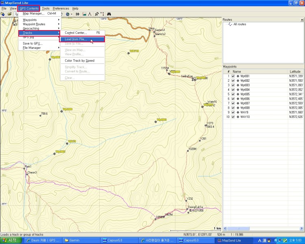This screenshot has height=244, width=305.
Task: Toggle the 3D view button
Action: tap(77, 14)
